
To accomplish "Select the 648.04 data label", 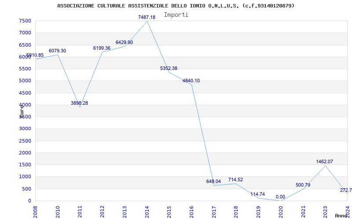I will tap(213, 181).
